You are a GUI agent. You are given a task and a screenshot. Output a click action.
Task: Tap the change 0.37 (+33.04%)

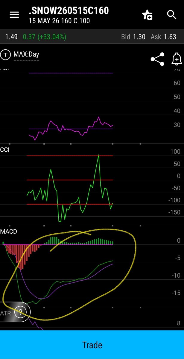(x=45, y=37)
